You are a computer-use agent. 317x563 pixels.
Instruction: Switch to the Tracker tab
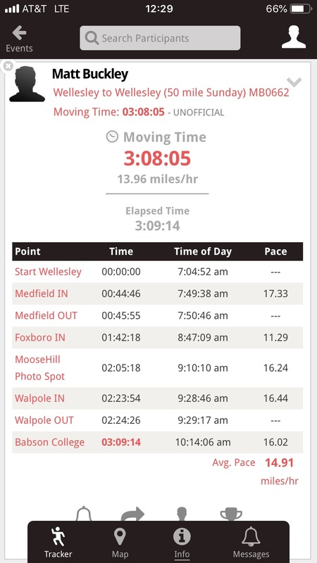tap(58, 542)
